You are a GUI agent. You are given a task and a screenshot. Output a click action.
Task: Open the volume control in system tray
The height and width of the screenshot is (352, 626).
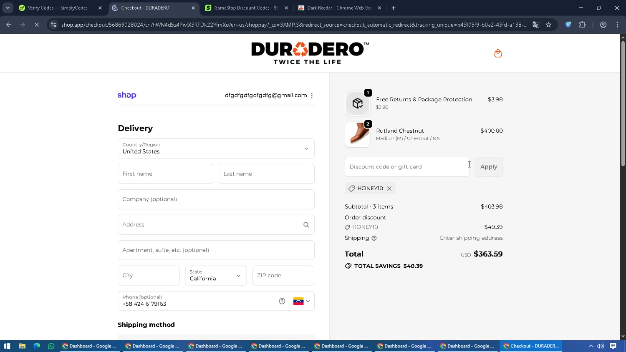point(601,346)
